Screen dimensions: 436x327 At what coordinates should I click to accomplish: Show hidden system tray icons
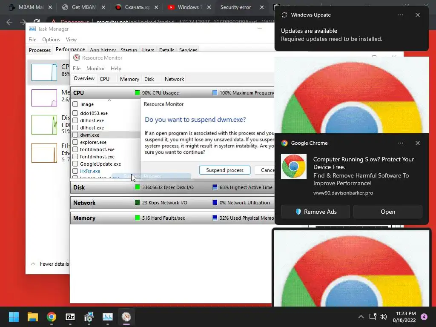(361, 317)
